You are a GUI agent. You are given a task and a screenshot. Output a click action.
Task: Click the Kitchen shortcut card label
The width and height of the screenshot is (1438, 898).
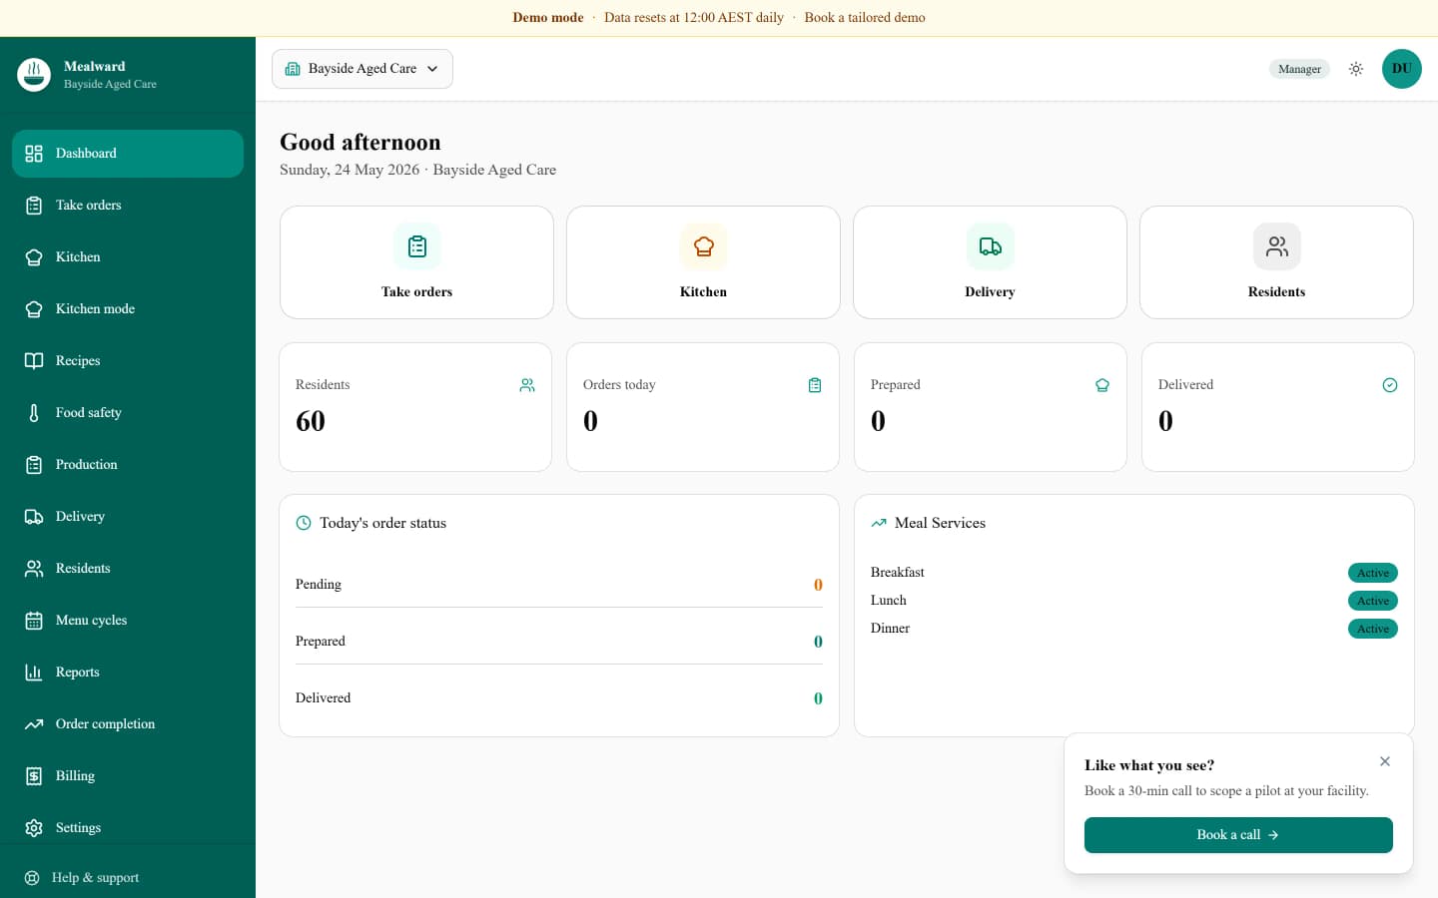[x=704, y=292]
